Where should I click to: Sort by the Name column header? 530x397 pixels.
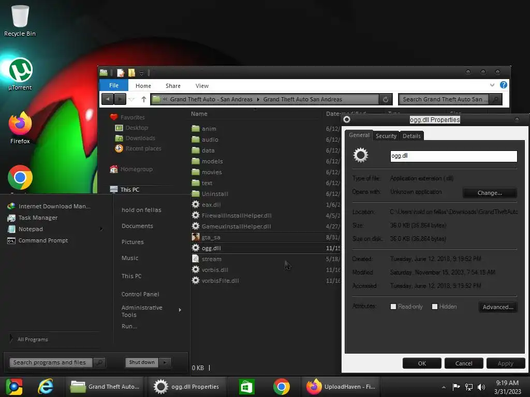[199, 114]
